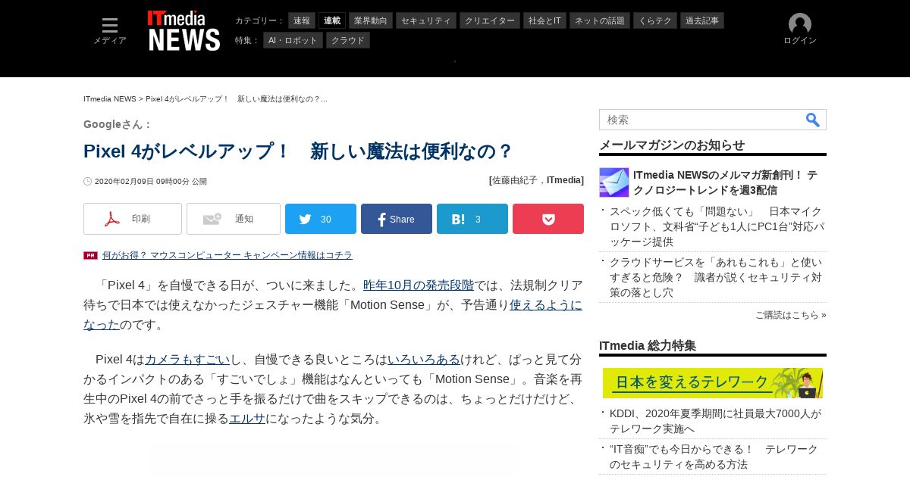This screenshot has height=477, width=910.
Task: Select the ネットの話題 category
Action: pos(600,20)
